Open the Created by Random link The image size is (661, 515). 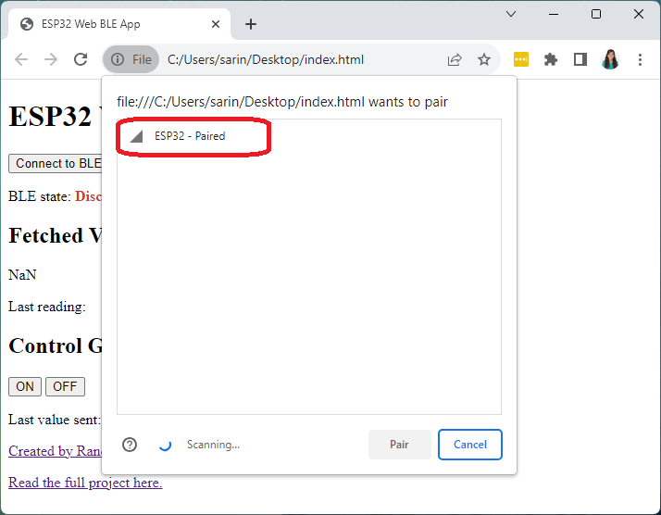click(x=55, y=451)
